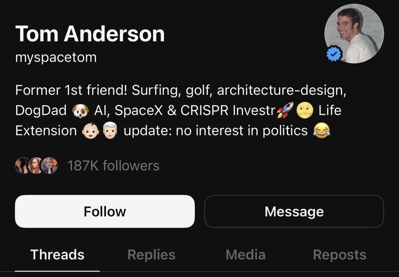
Task: Show the Reposts tab
Action: 340,255
